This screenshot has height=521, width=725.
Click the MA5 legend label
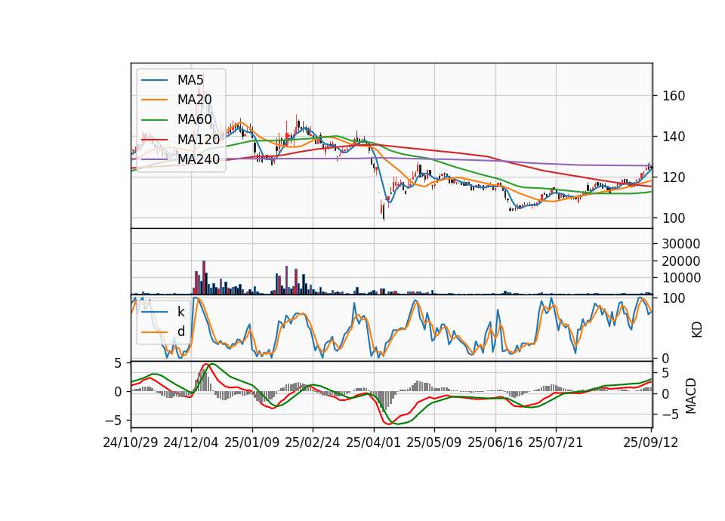point(190,80)
